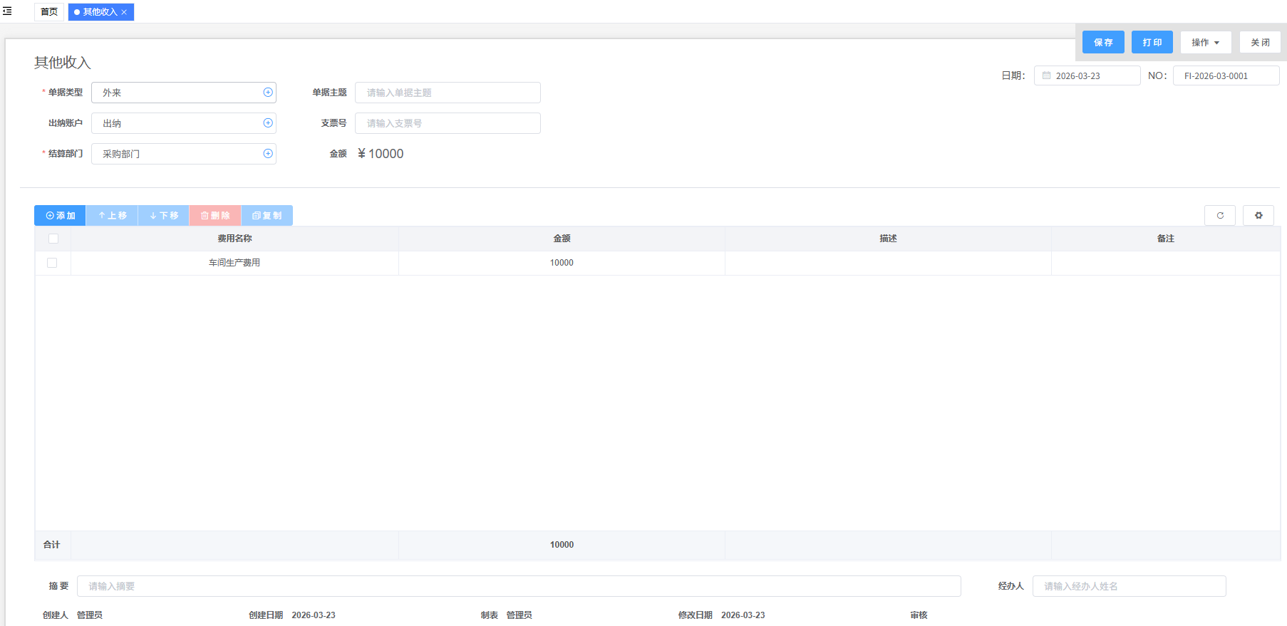The image size is (1287, 626).
Task: Open table column settings gear
Action: click(x=1258, y=216)
